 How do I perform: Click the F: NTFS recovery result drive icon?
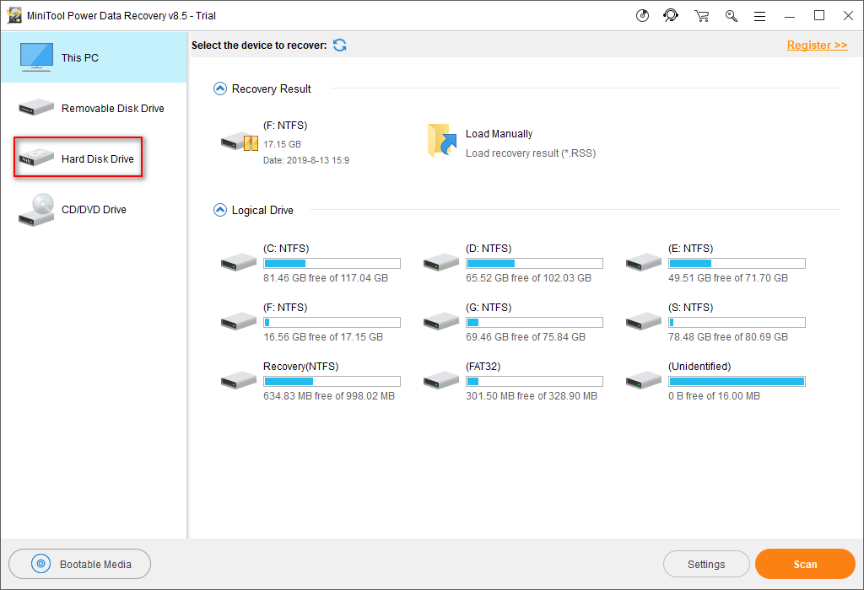point(240,142)
